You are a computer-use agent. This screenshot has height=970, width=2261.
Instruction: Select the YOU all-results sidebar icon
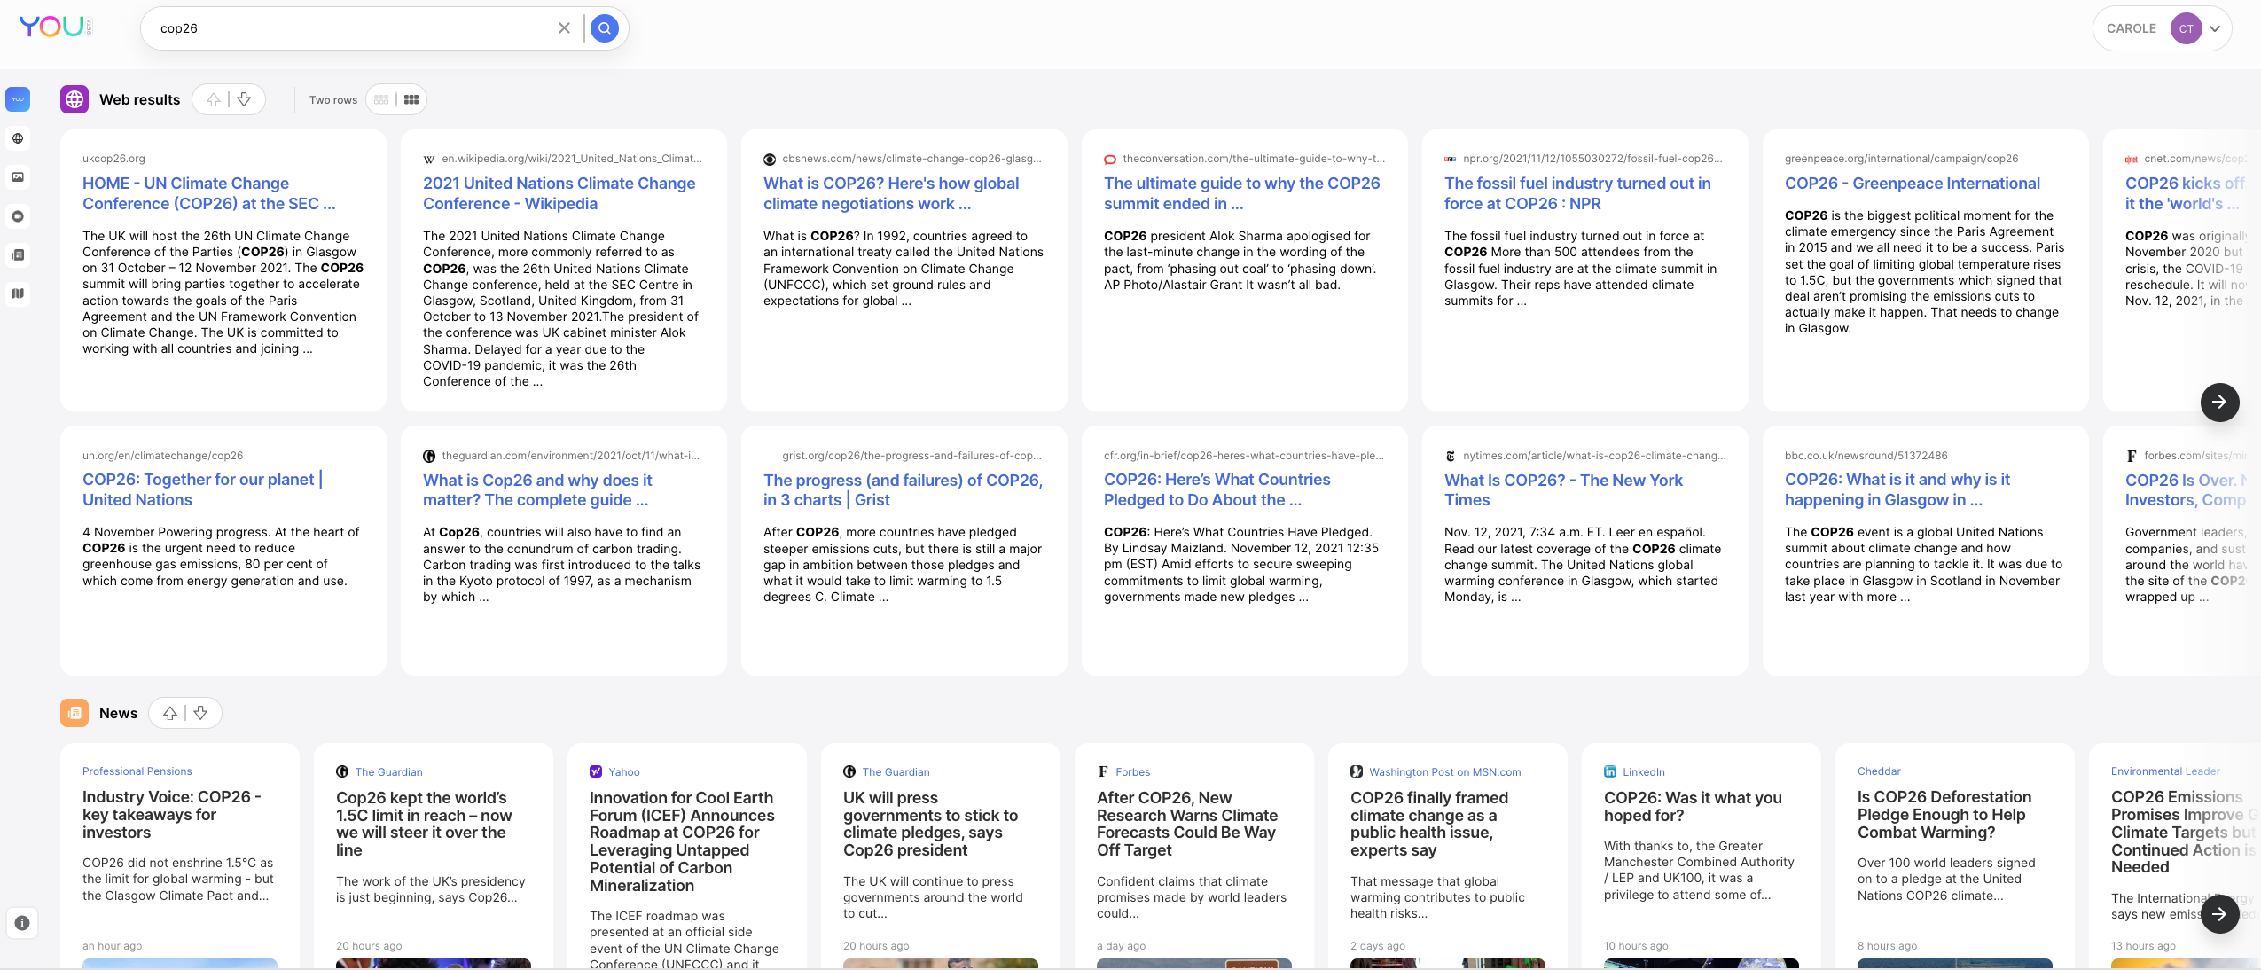tap(18, 99)
